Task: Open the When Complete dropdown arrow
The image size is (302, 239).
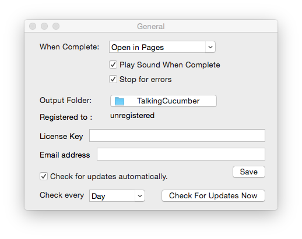Action: pos(210,47)
